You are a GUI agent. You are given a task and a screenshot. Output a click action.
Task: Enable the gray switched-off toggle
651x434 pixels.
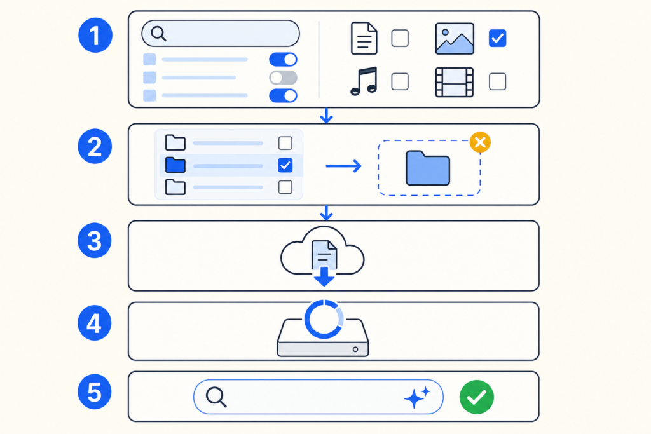pos(283,78)
